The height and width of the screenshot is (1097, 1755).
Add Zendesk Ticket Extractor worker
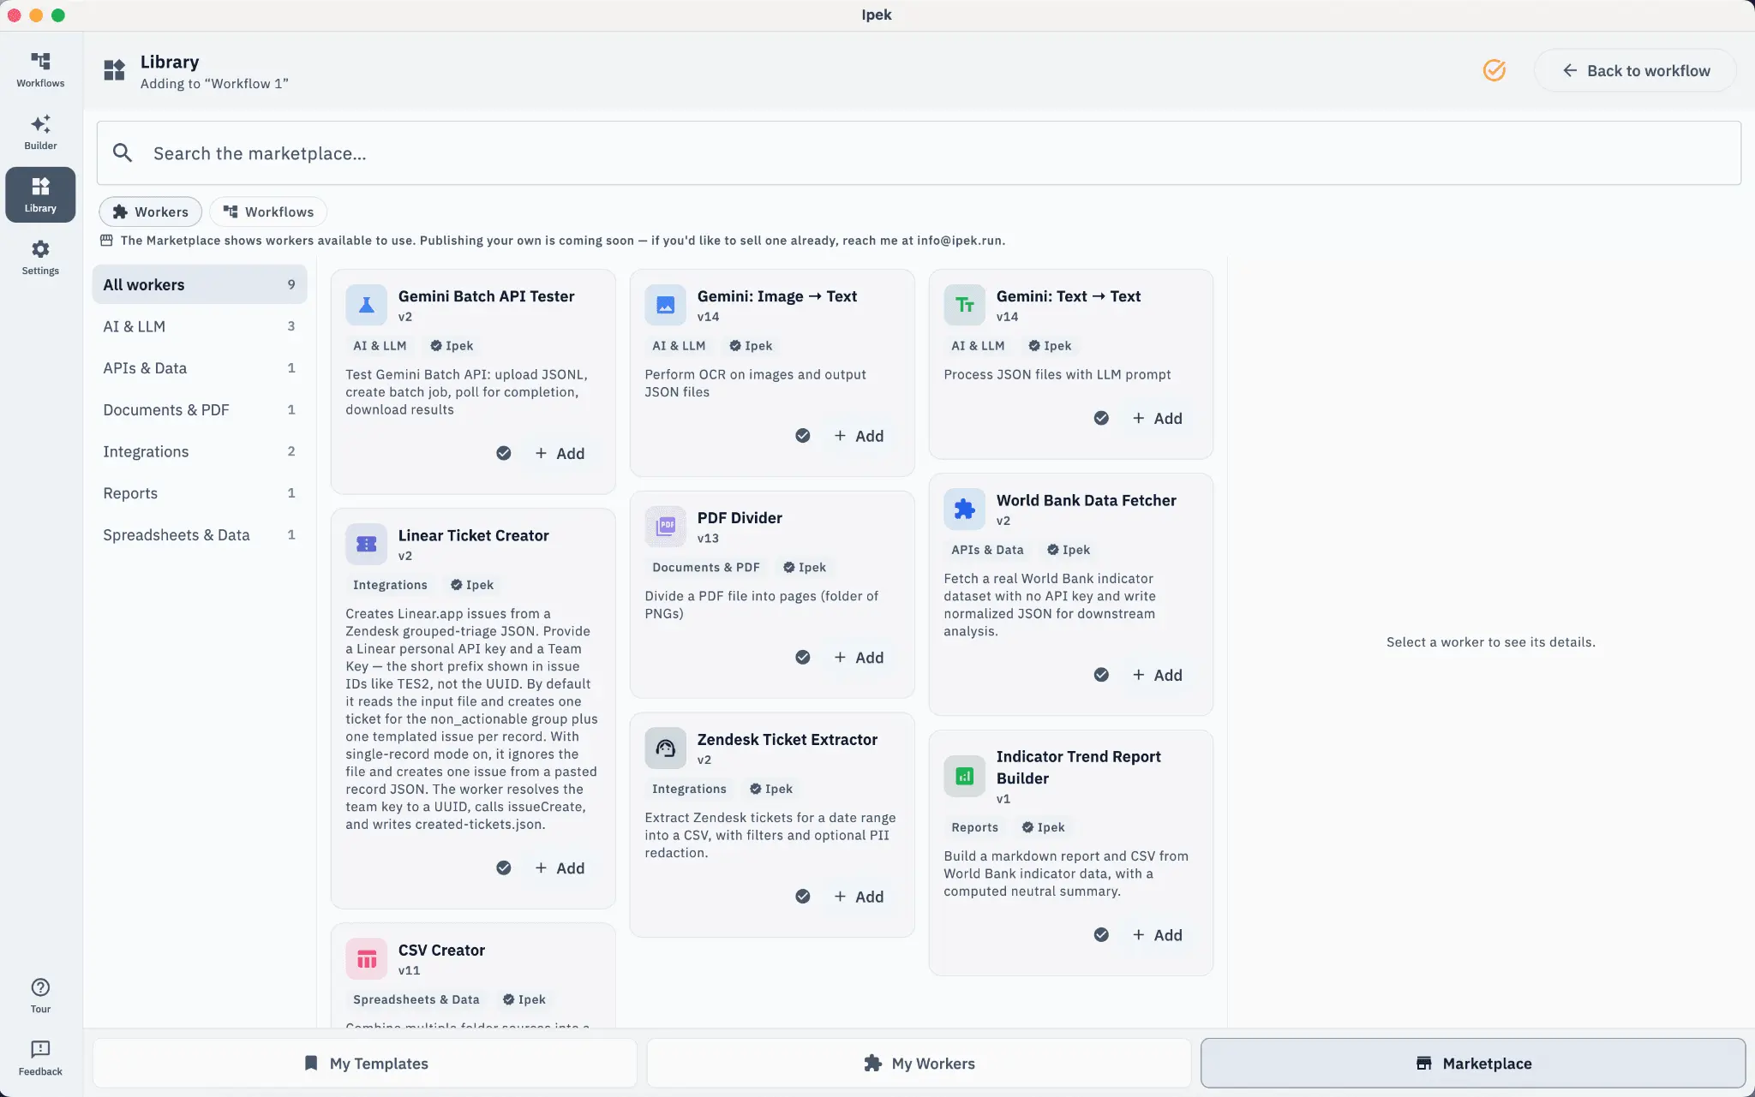coord(859,896)
